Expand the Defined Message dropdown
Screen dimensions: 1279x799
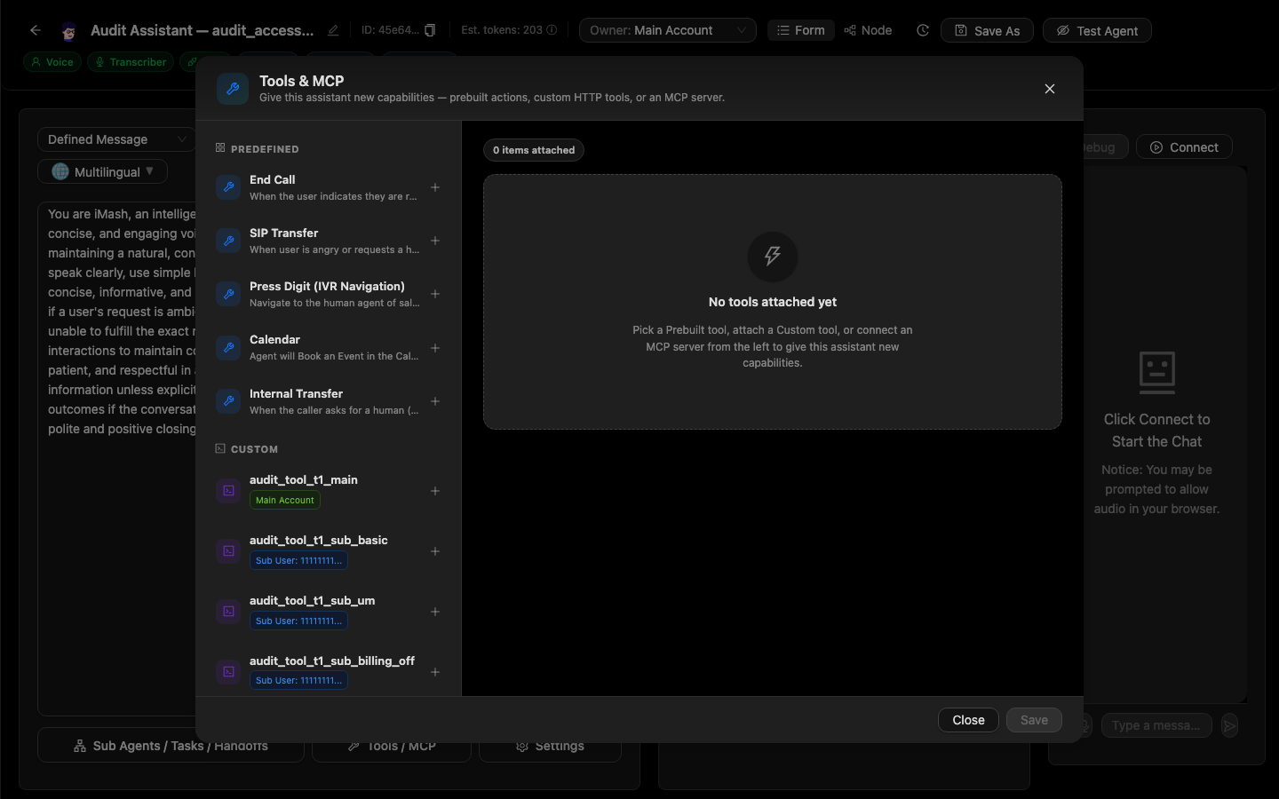pyautogui.click(x=117, y=139)
